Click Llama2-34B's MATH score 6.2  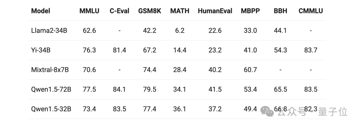pos(180,31)
